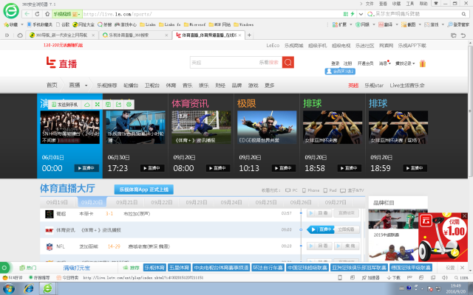Open the 消息 messages dropdown

point(385,63)
